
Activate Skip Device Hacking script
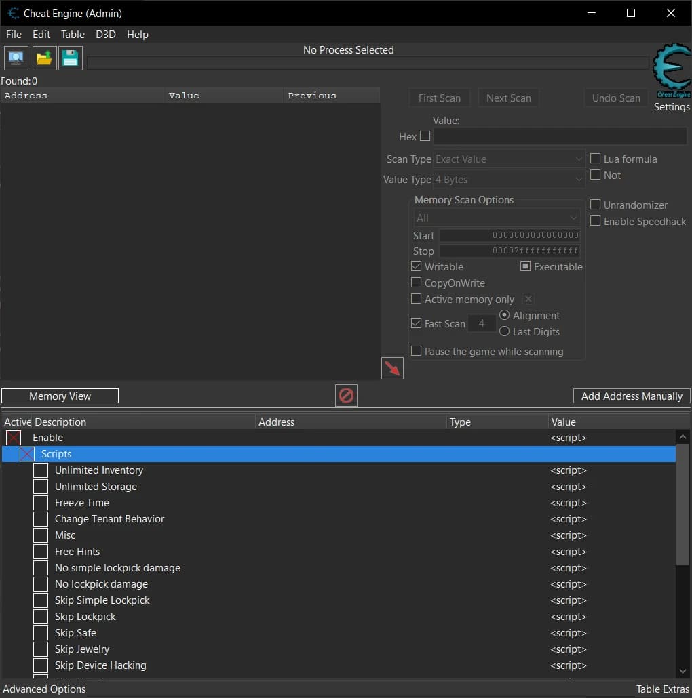[x=41, y=665]
